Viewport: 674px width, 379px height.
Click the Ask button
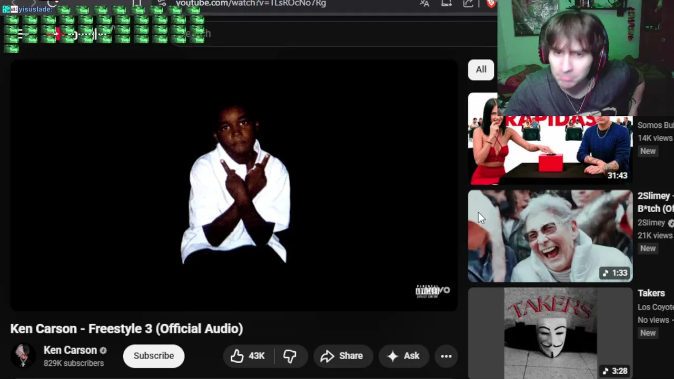click(403, 356)
